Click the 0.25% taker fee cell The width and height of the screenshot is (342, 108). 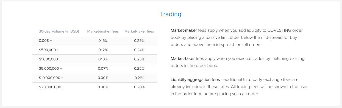pyautogui.click(x=139, y=40)
